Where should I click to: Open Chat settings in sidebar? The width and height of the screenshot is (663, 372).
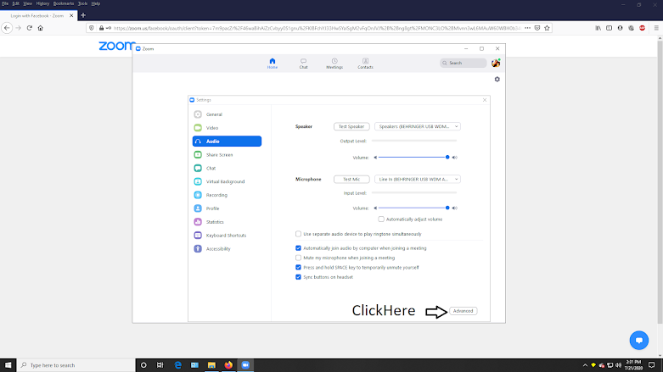tap(227, 168)
